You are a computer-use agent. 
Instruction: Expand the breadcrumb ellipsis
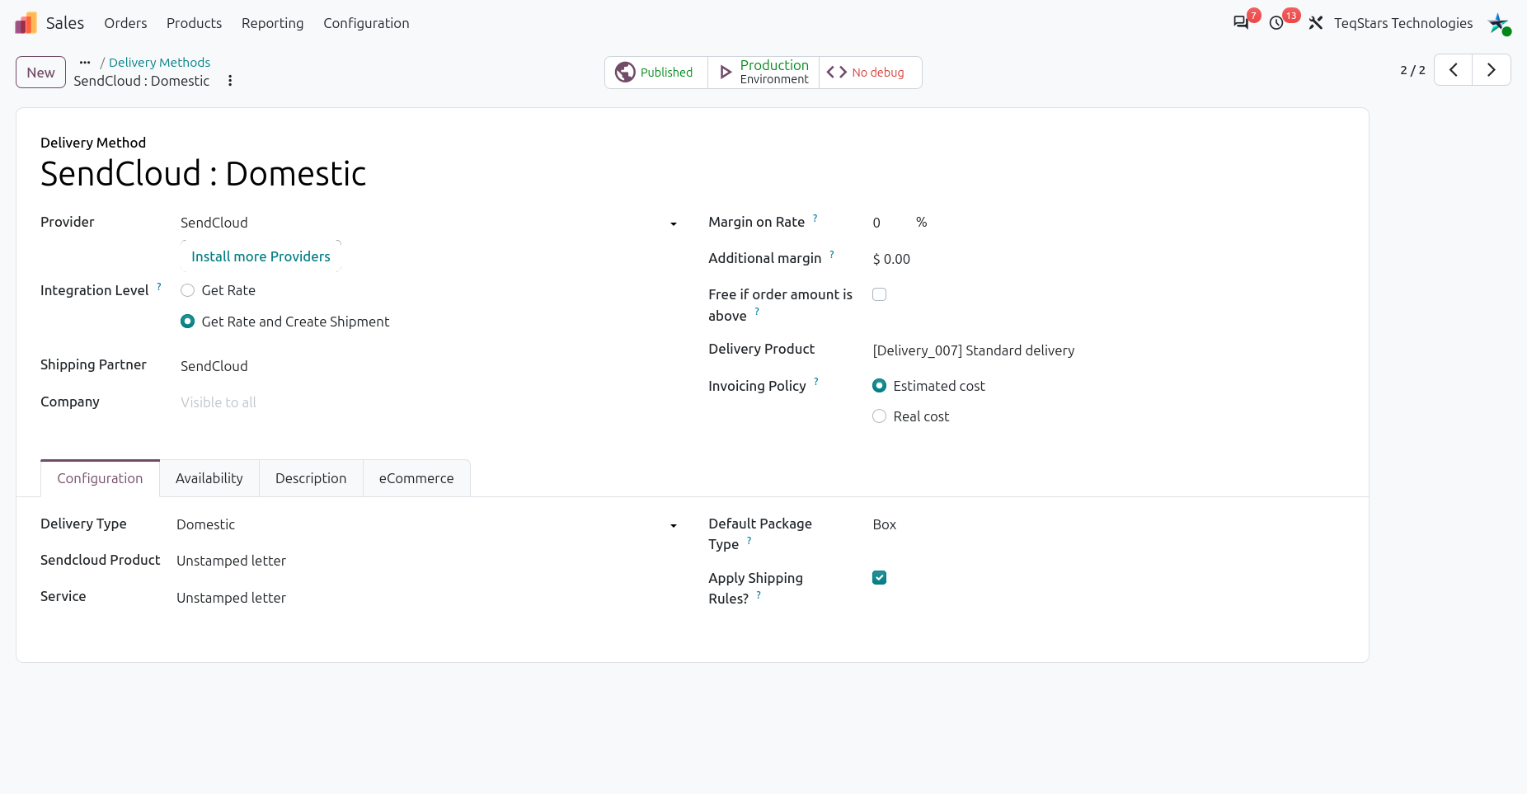85,63
